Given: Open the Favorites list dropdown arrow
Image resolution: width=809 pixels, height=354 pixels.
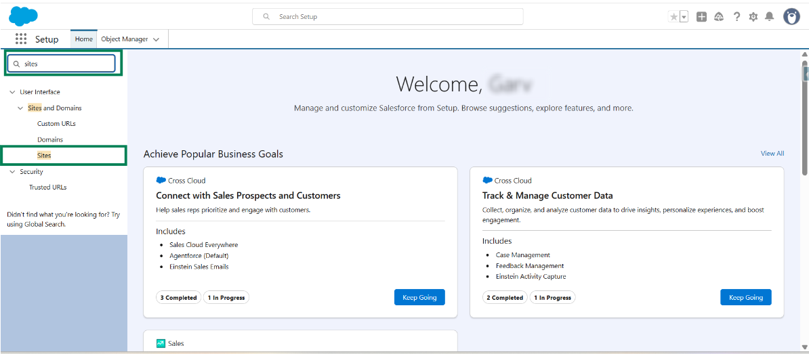Looking at the screenshot, I should (x=684, y=17).
